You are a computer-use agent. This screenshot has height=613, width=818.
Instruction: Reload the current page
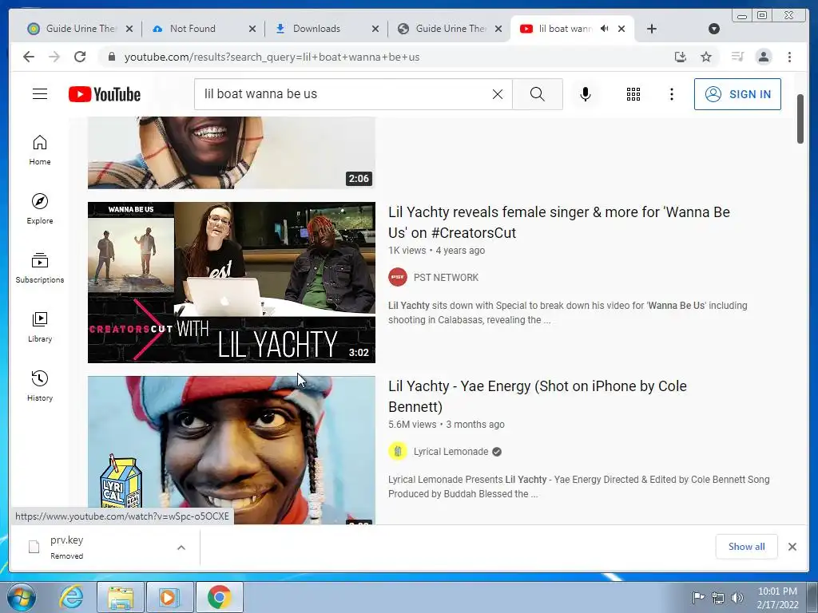[80, 57]
